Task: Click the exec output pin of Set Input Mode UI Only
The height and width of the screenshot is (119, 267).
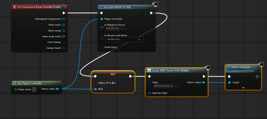Action: (x=151, y=13)
